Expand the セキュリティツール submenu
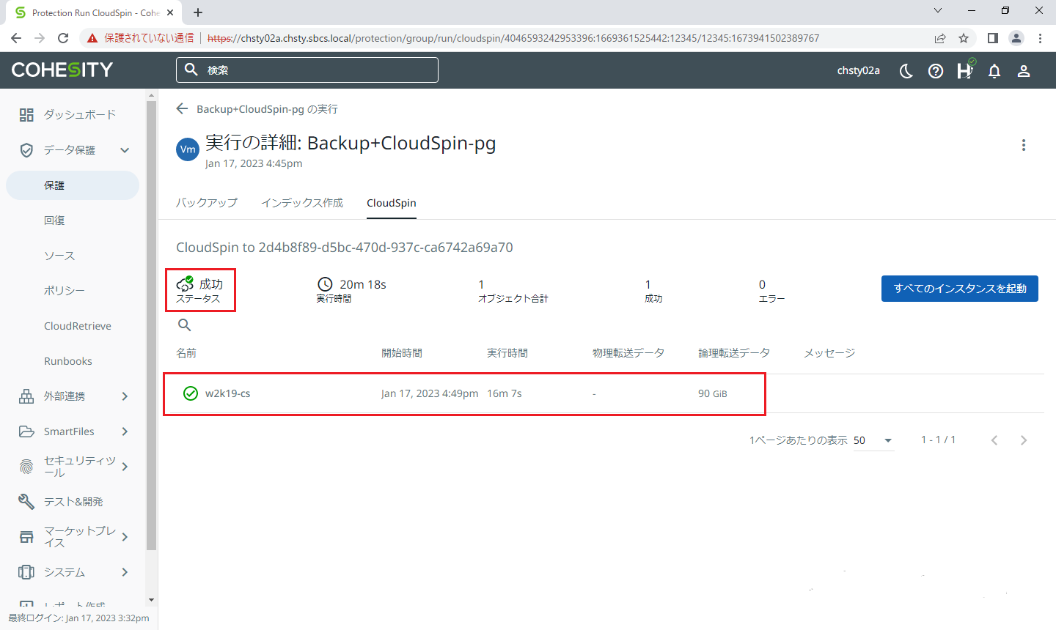Viewport: 1056px width, 630px height. 125,467
